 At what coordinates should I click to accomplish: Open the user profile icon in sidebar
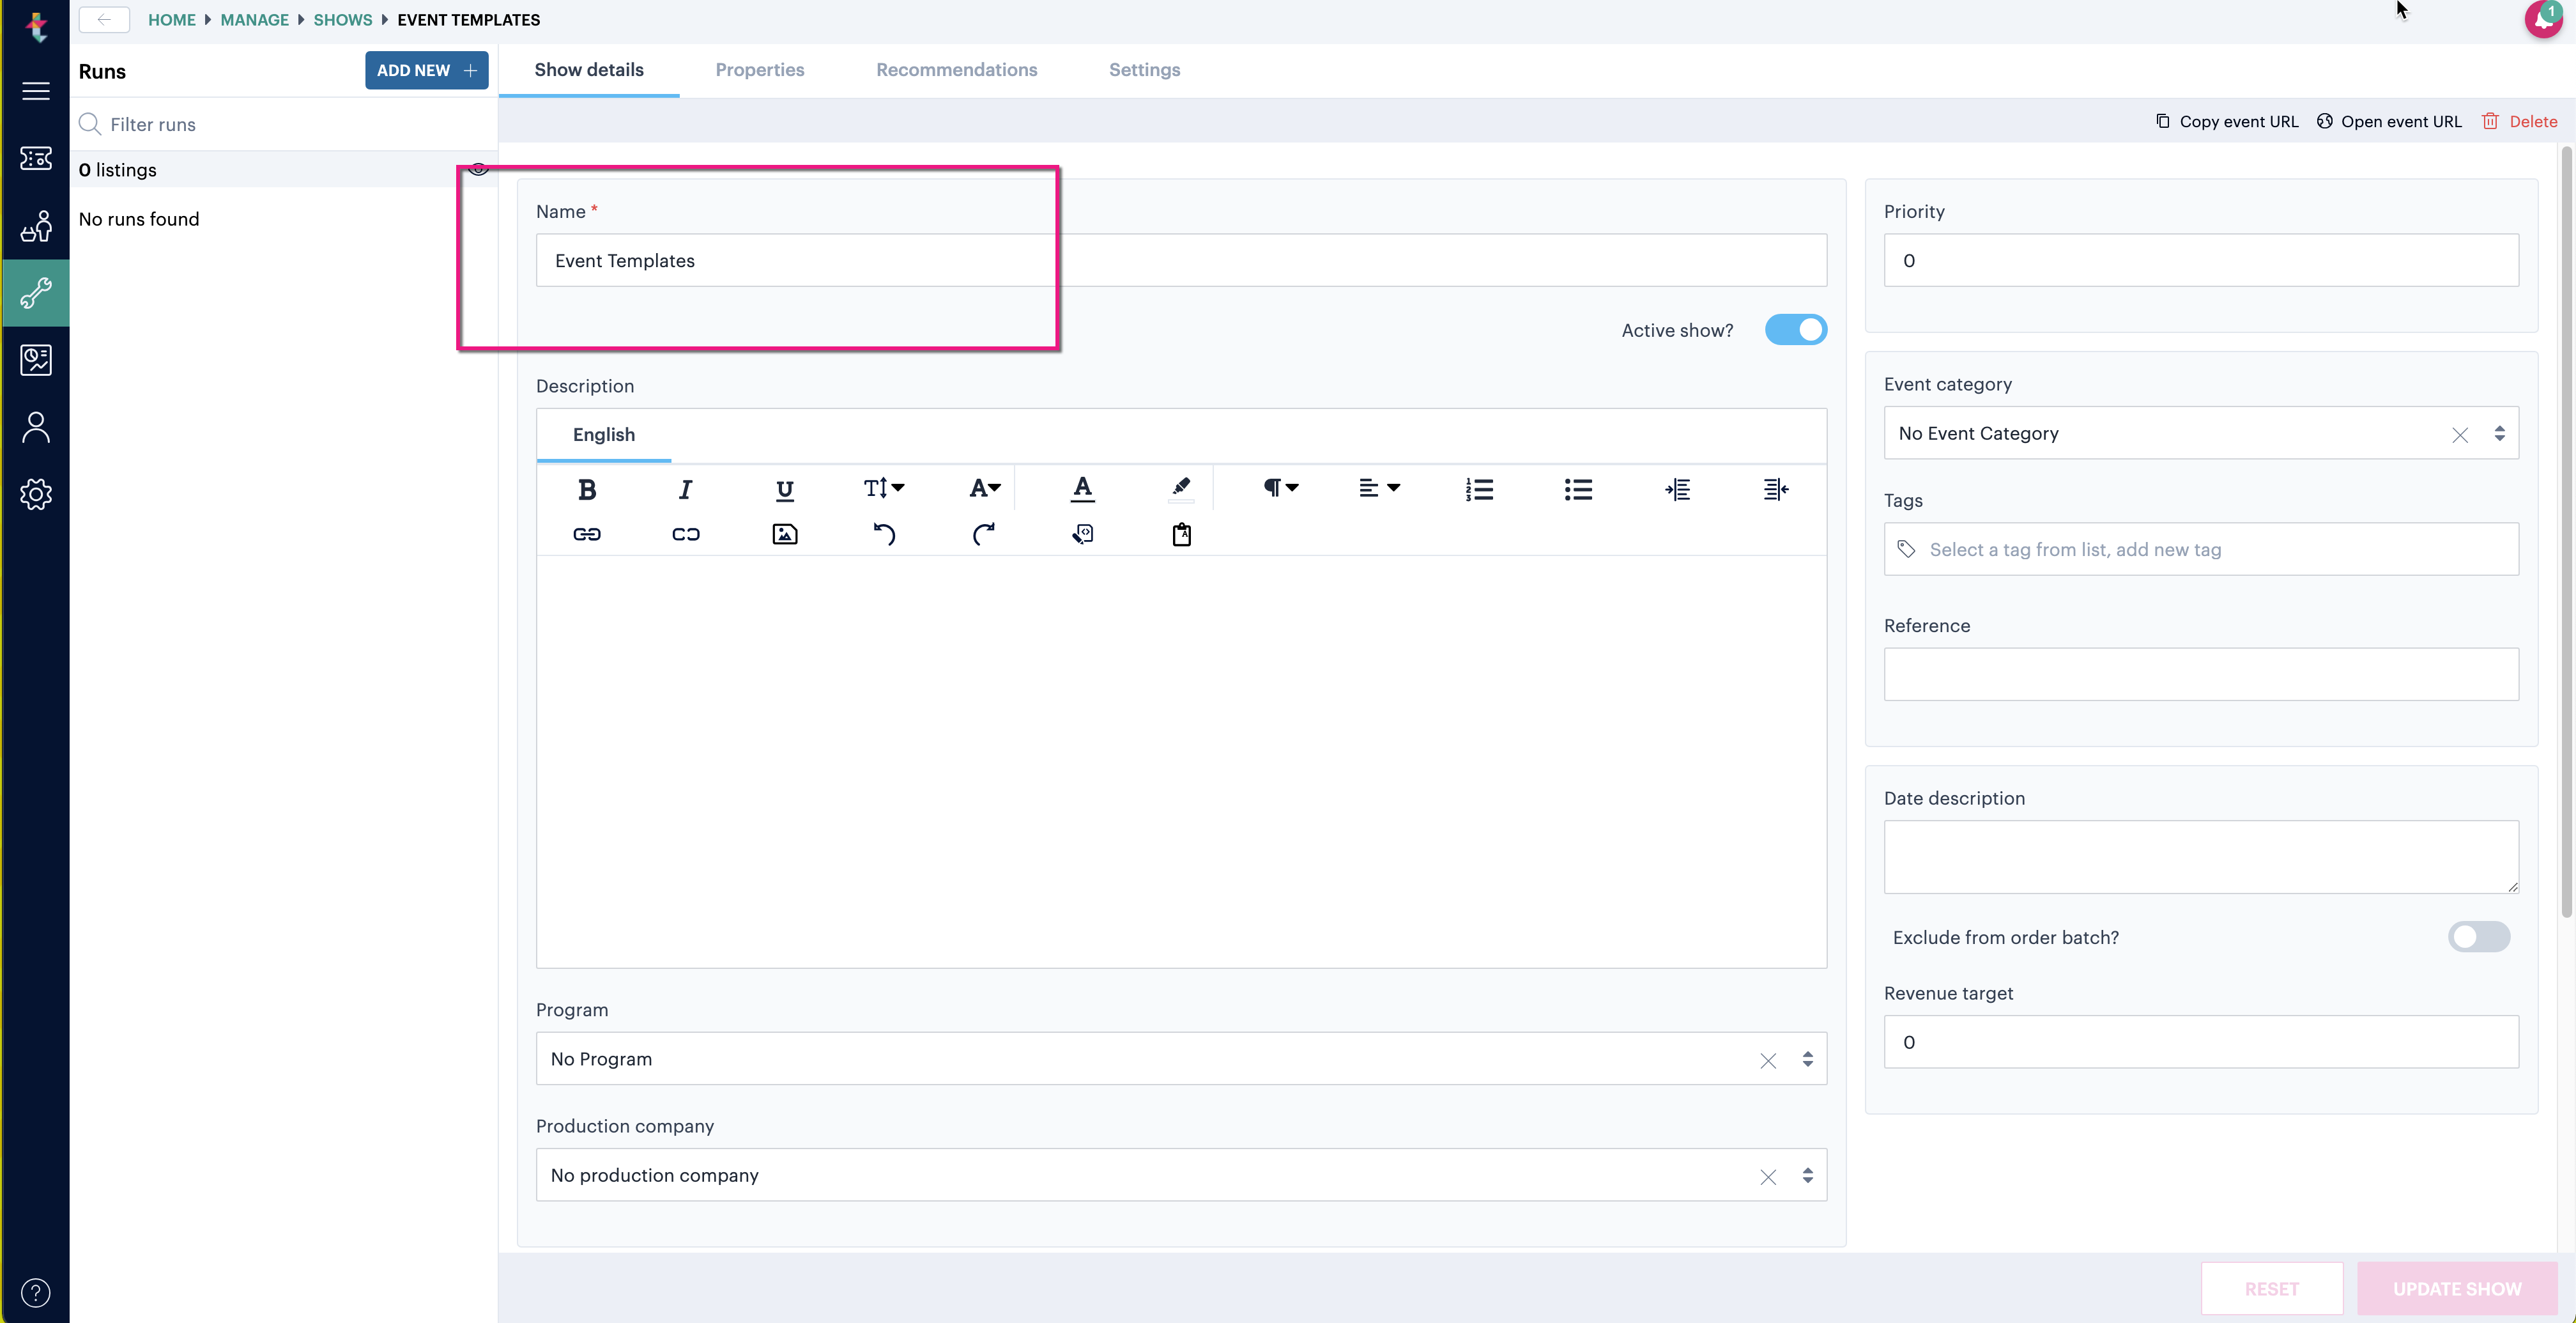36,428
